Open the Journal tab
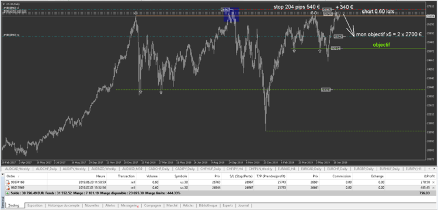 [243, 205]
